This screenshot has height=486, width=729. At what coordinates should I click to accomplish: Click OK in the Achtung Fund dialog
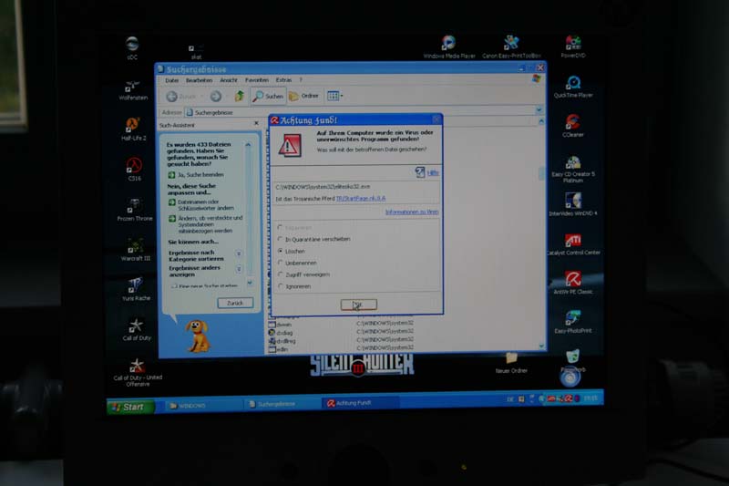coord(358,305)
